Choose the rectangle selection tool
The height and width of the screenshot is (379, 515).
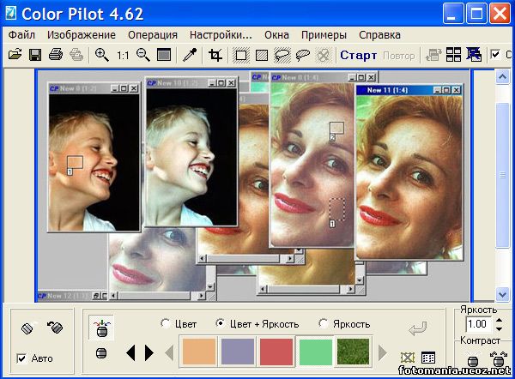coord(240,55)
